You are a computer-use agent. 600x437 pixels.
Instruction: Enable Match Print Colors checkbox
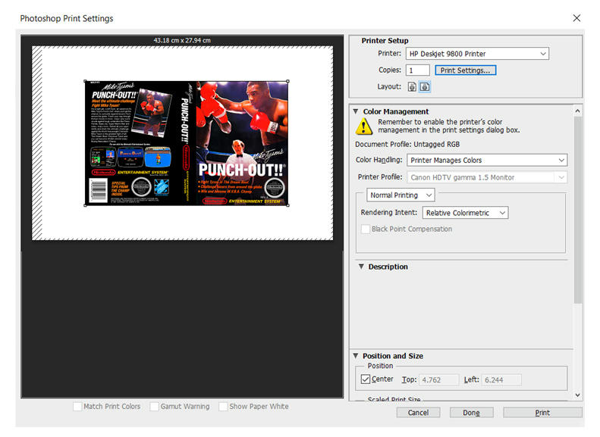click(78, 407)
